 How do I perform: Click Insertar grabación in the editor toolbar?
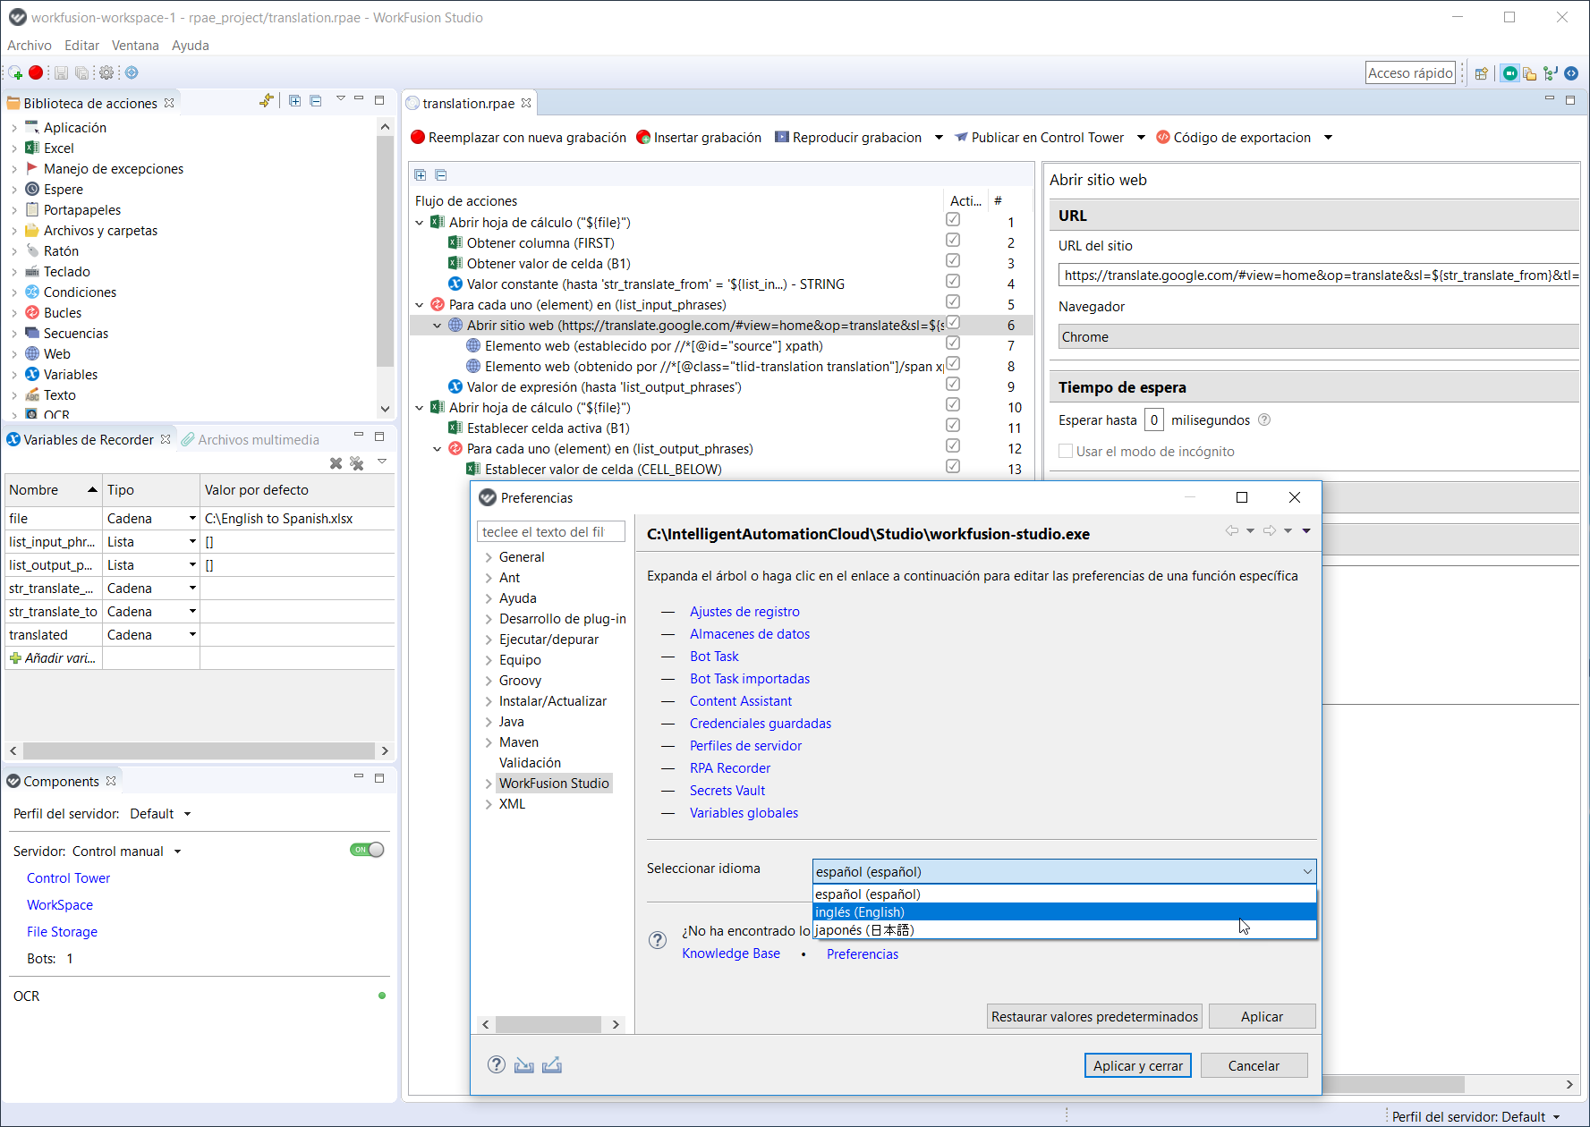(699, 138)
